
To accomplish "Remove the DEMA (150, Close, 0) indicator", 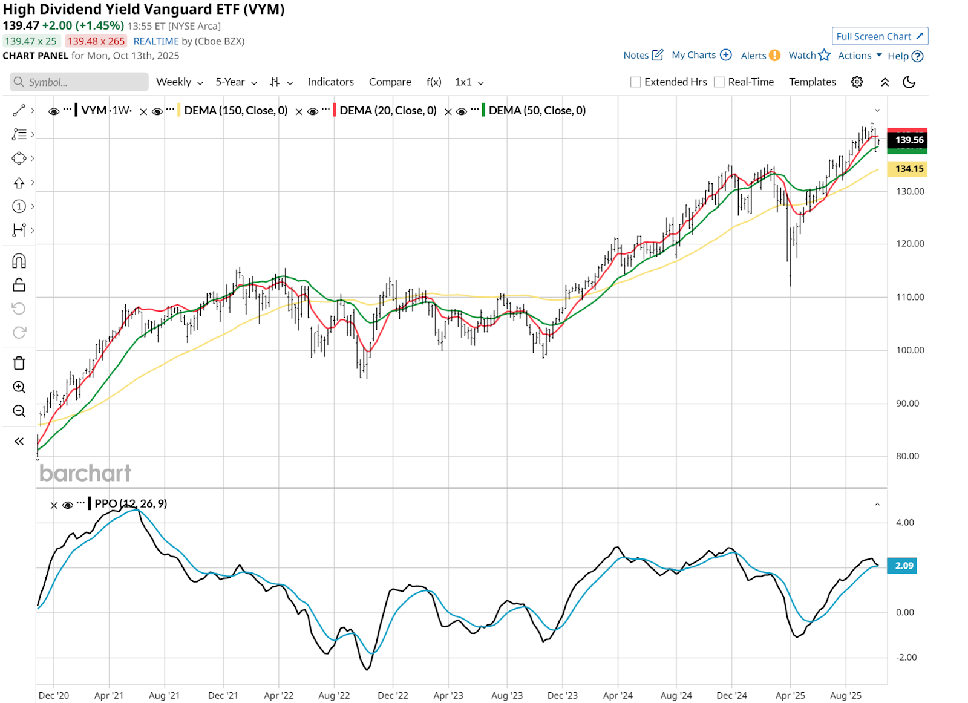I will coord(143,111).
